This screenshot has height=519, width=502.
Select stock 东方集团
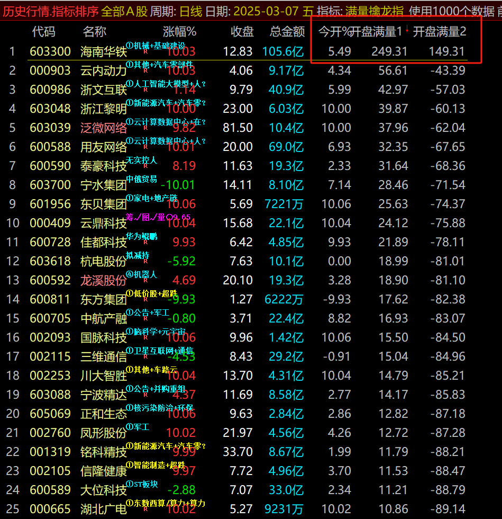(x=104, y=300)
